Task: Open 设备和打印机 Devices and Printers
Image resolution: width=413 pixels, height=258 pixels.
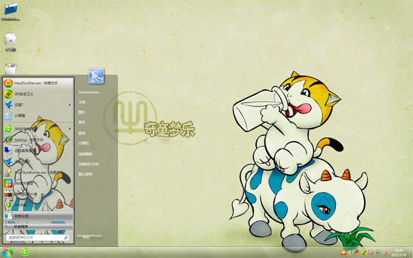Action: 89,164
